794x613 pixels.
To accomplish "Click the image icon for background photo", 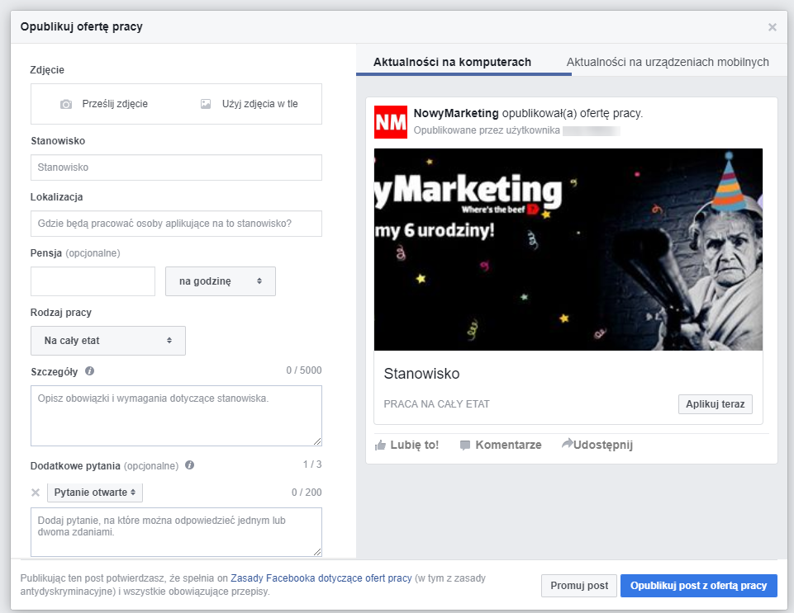I will click(206, 104).
